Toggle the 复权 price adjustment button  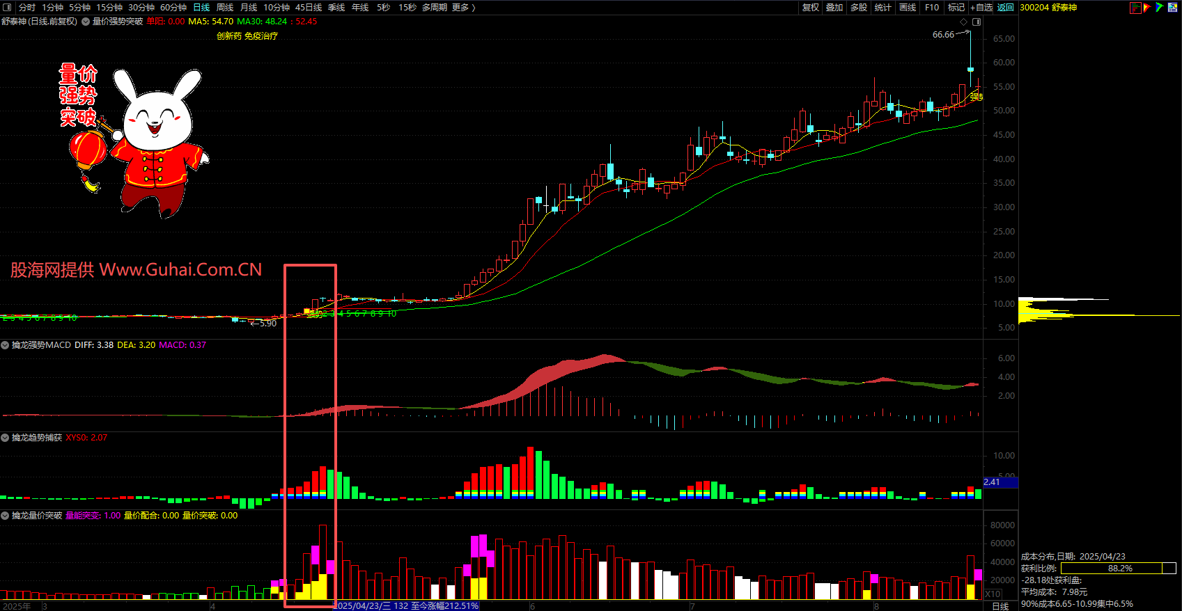point(811,7)
